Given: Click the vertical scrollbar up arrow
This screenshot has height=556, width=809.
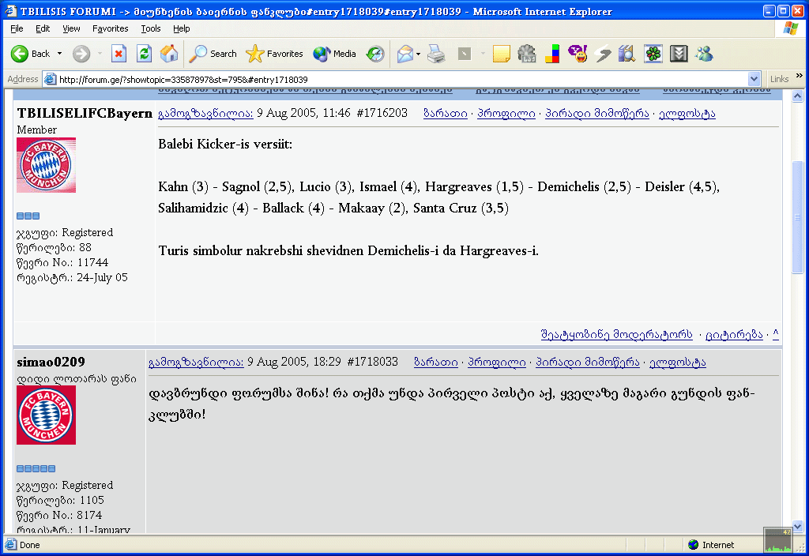Looking at the screenshot, I should coord(797,96).
